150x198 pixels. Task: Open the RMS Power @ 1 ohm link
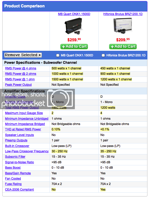(x=20, y=79)
